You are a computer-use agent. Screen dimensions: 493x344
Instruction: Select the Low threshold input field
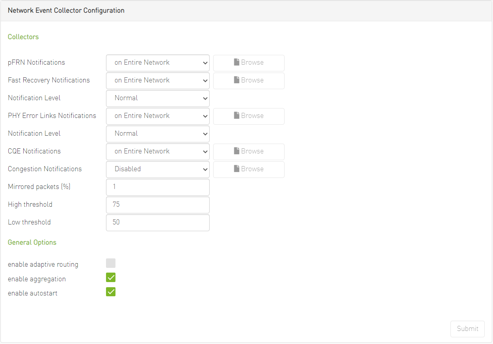[158, 222]
